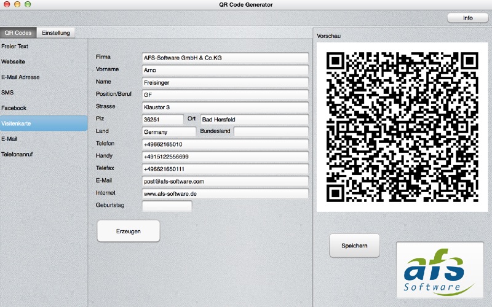Open E-Mail Adresse option in sidebar
This screenshot has width=492, height=307.
click(20, 77)
